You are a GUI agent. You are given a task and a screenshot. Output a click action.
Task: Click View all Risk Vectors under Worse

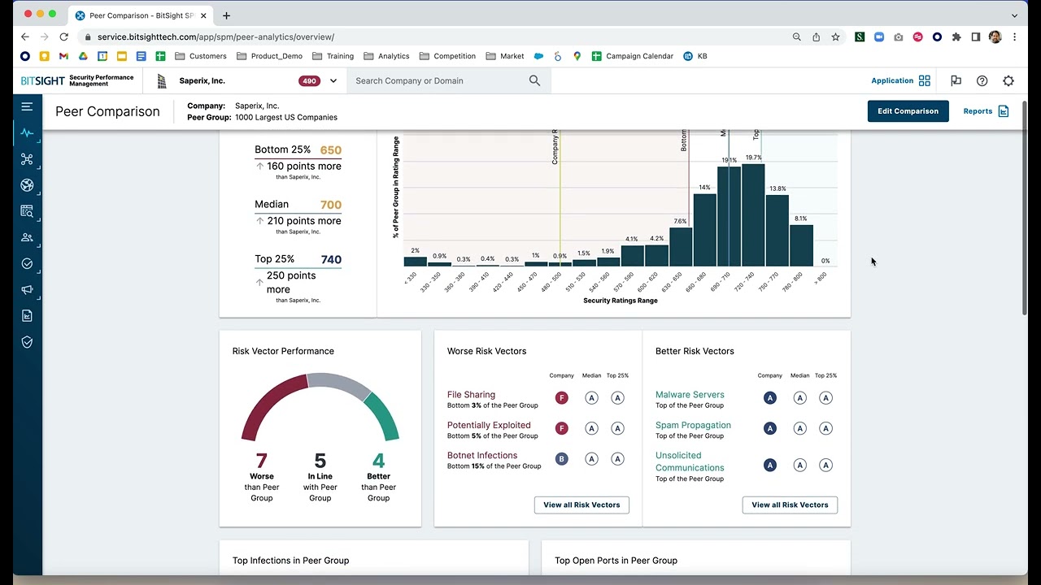click(581, 505)
